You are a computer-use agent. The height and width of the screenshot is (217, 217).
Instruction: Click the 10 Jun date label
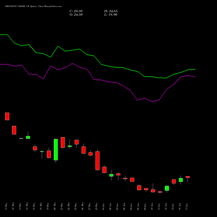click(152, 207)
